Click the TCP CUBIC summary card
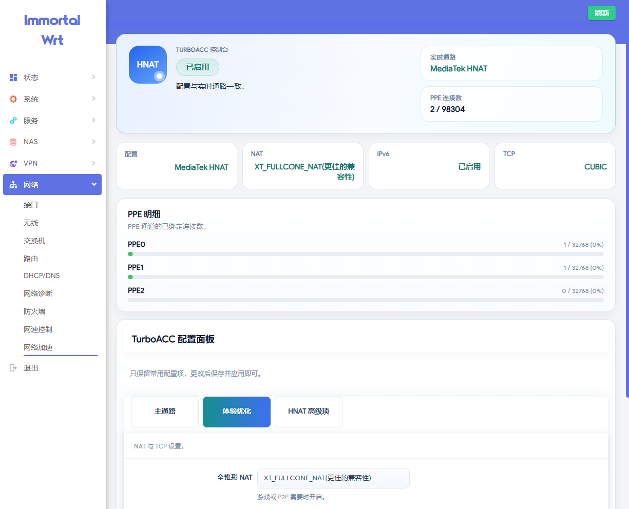The width and height of the screenshot is (629, 509). click(x=555, y=166)
